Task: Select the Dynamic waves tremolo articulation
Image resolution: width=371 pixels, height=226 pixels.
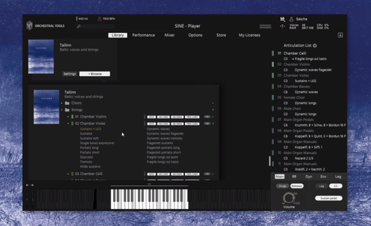Action: pos(164,138)
